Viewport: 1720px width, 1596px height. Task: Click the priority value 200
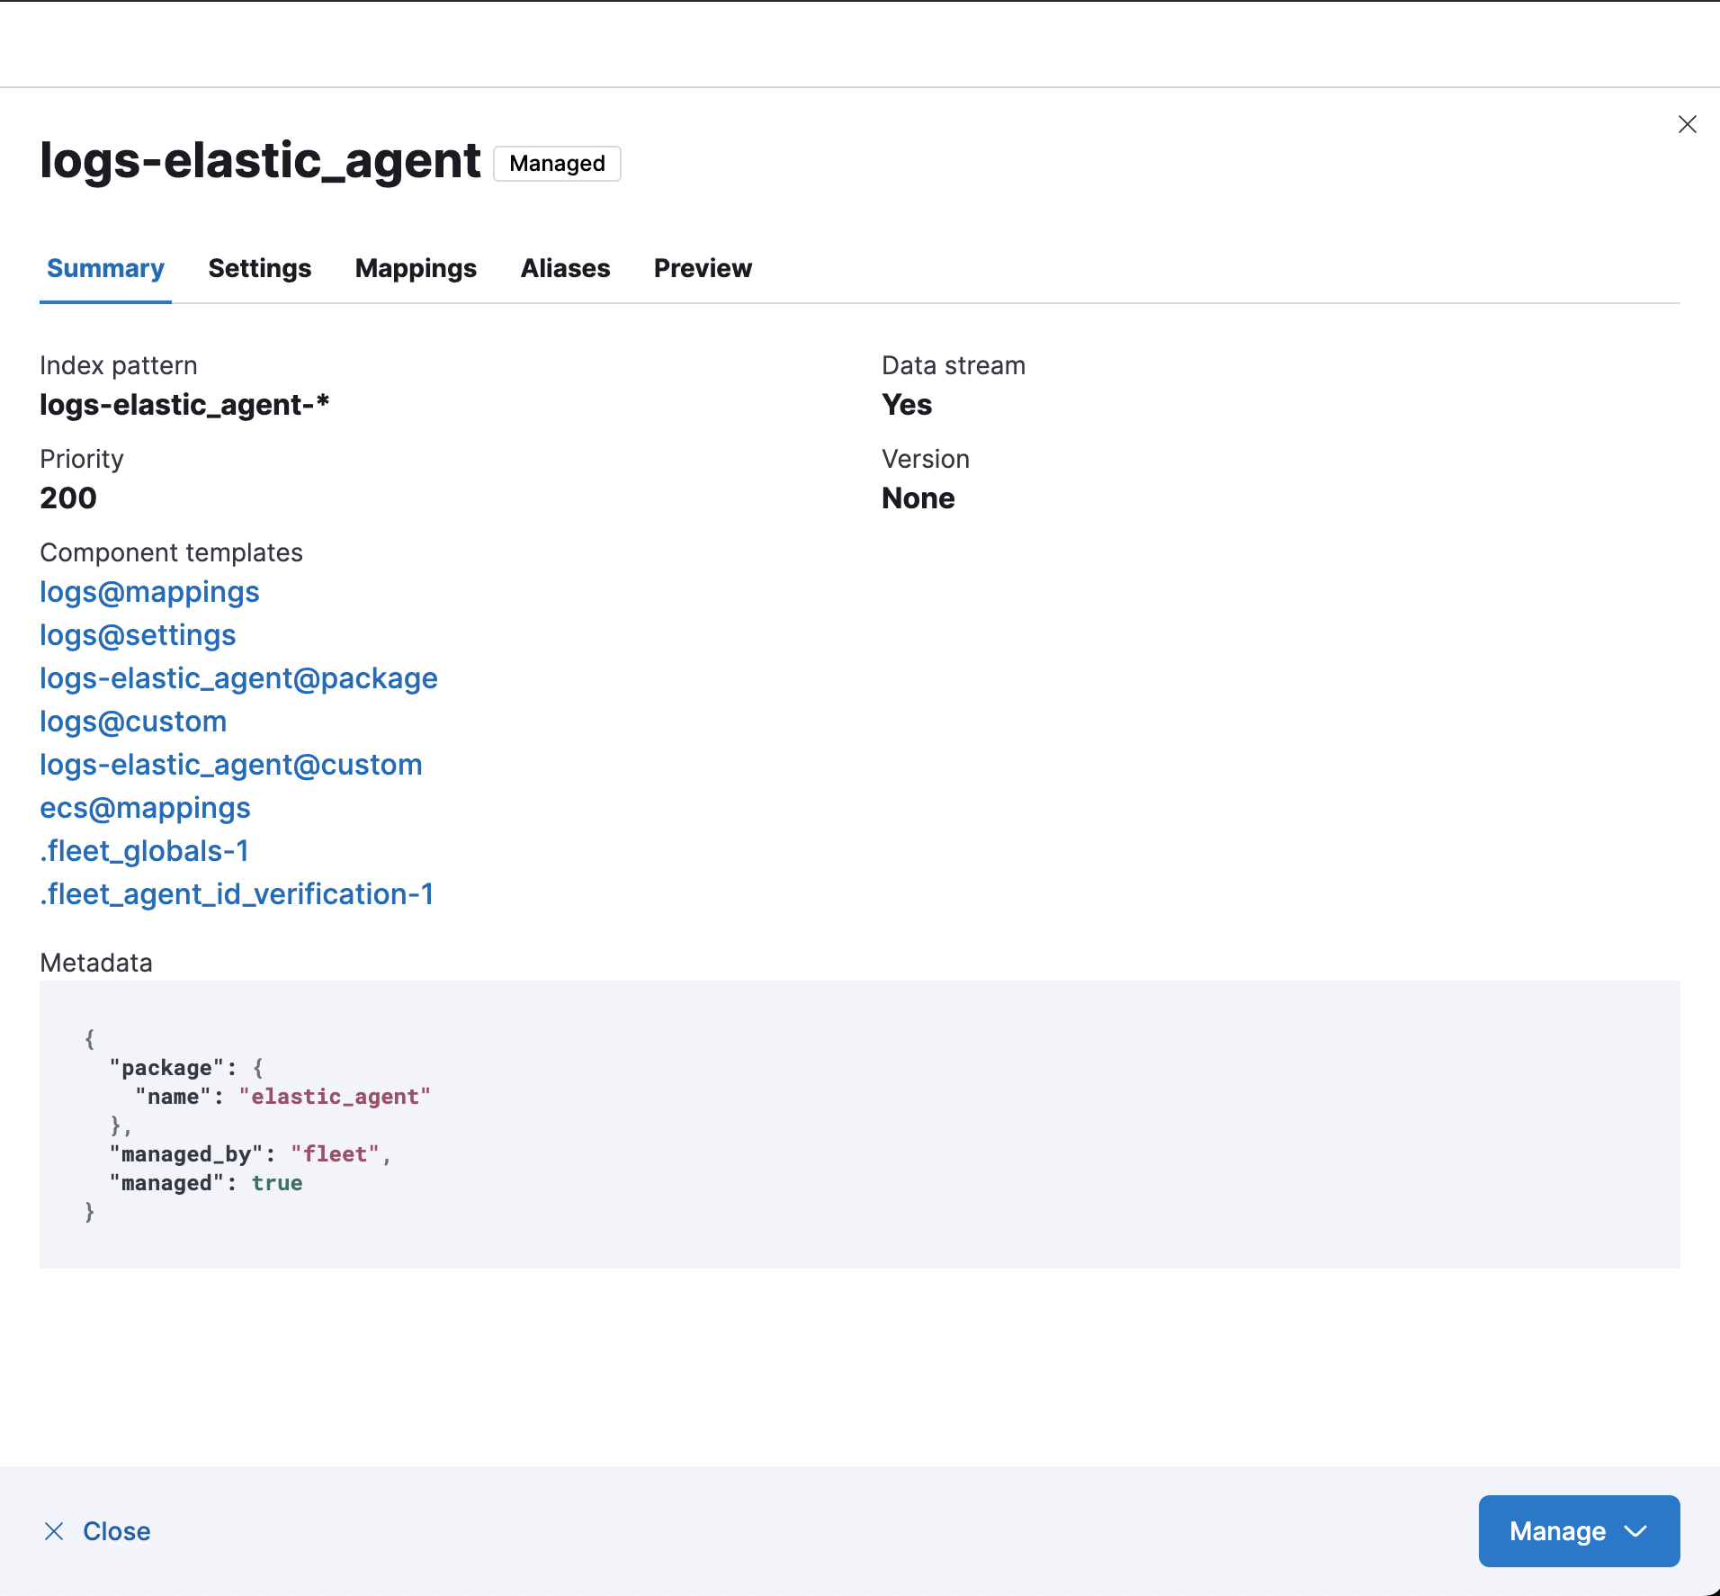point(68,498)
